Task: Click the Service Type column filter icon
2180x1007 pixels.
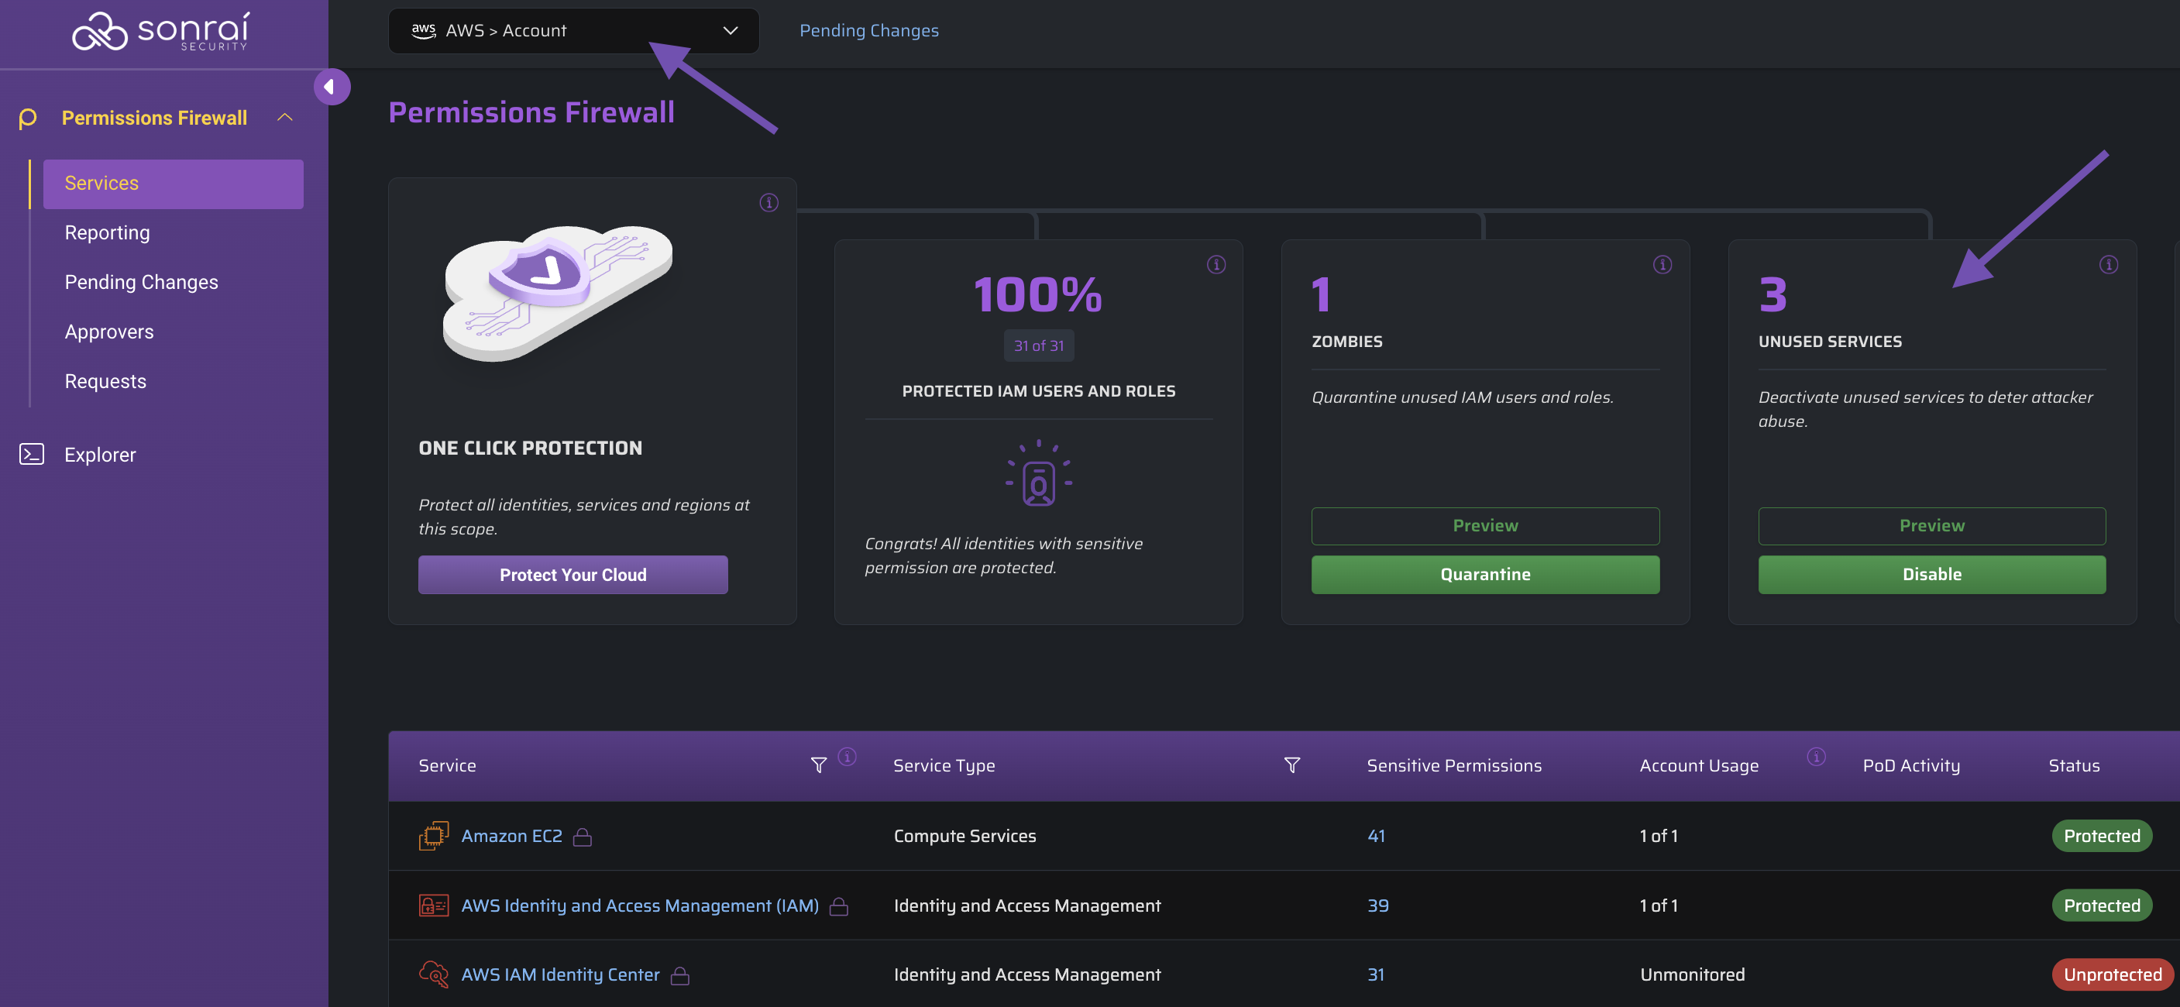Action: coord(1291,765)
